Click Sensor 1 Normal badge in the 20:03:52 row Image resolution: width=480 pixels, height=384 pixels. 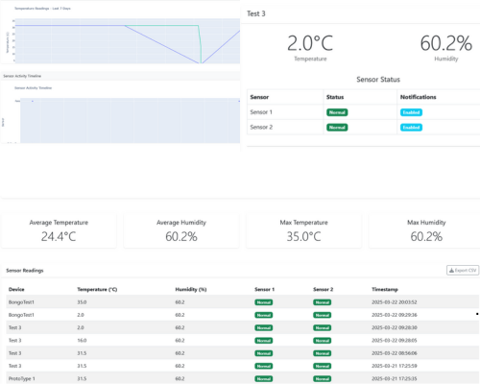point(264,302)
